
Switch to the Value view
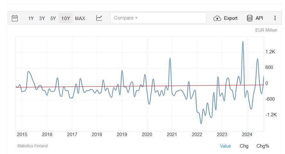coord(225,146)
